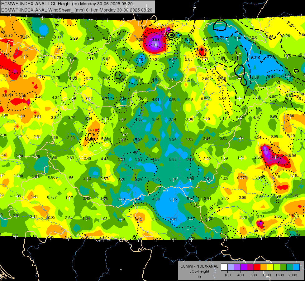Click the wind shear value 5.80
305x281 pixels.
9,36
